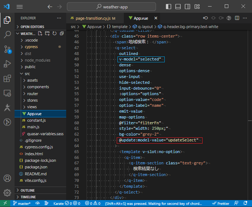Open the VS Code hamburger menu

pyautogui.click(x=20, y=7)
